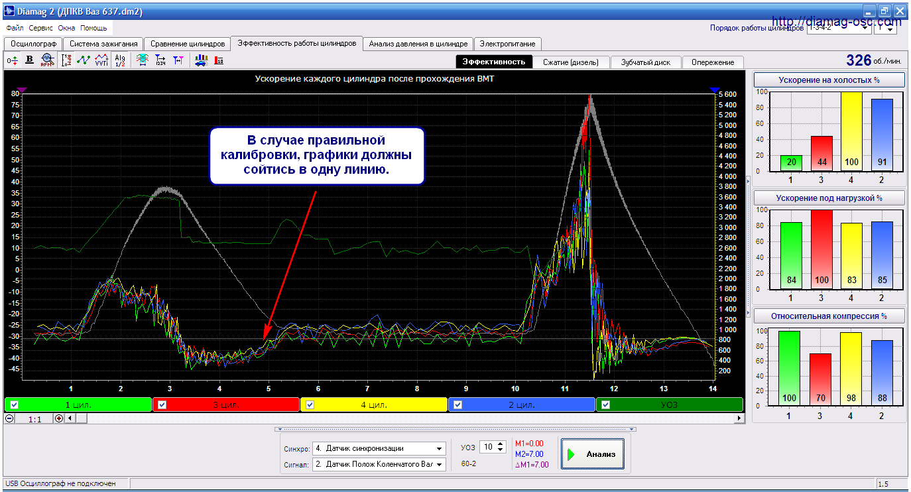Click the blue and magenta markers distance icon
This screenshot has width=911, height=492.
[178, 60]
